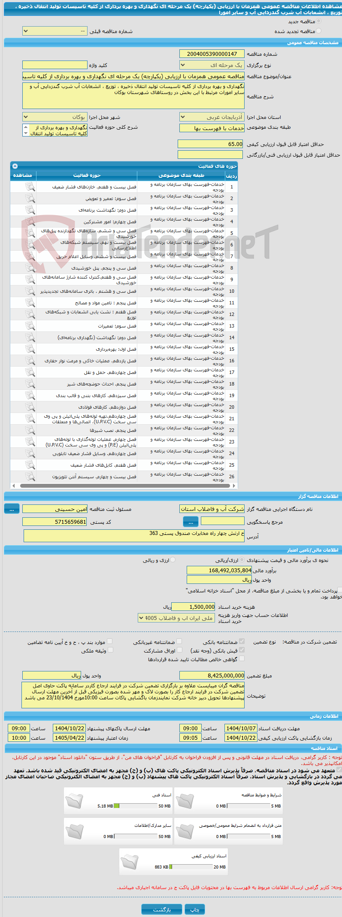Screen dimensions: 342x917
Task: Click the مشاهده column header
Action: click(23, 175)
